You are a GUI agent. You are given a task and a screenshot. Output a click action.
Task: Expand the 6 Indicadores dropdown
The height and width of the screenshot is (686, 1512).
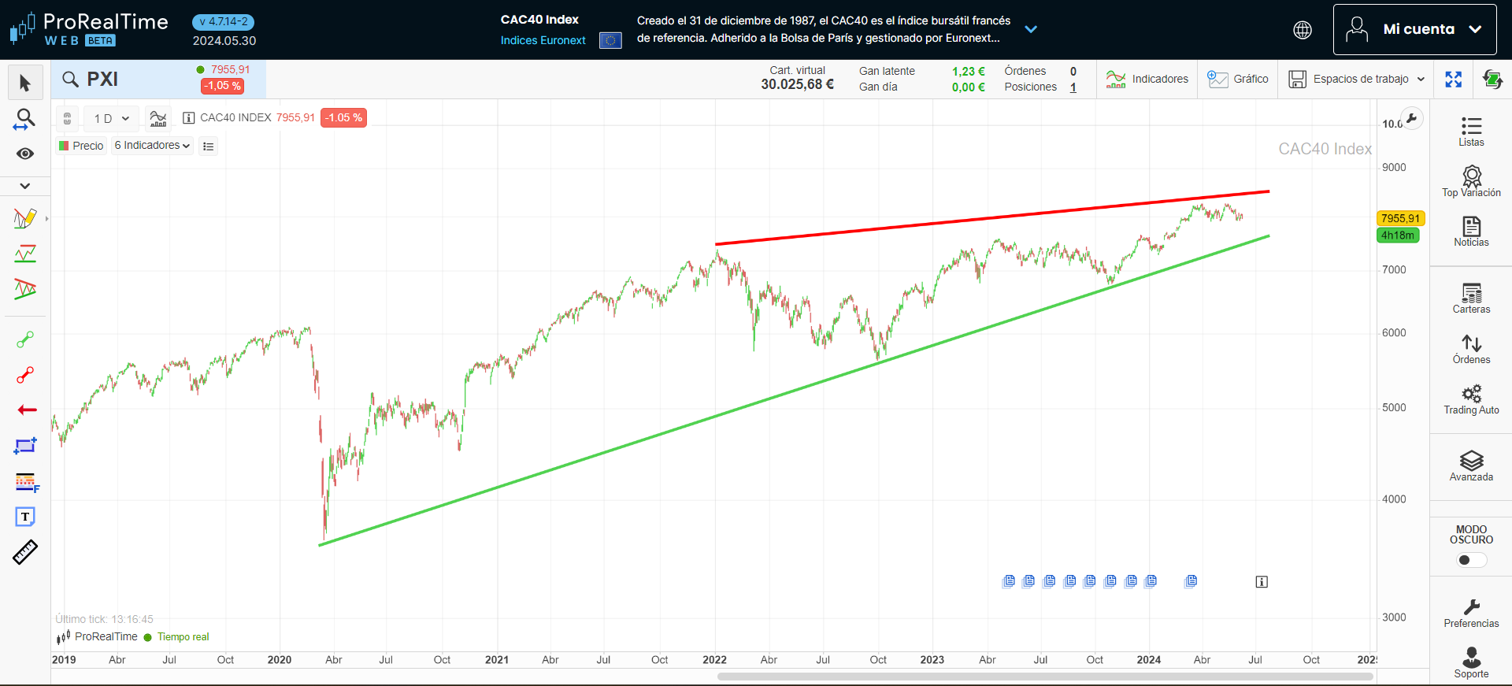point(152,146)
